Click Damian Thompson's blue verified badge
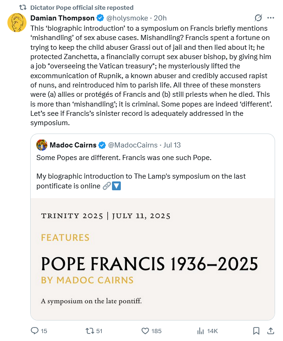The image size is (283, 341). 99,18
